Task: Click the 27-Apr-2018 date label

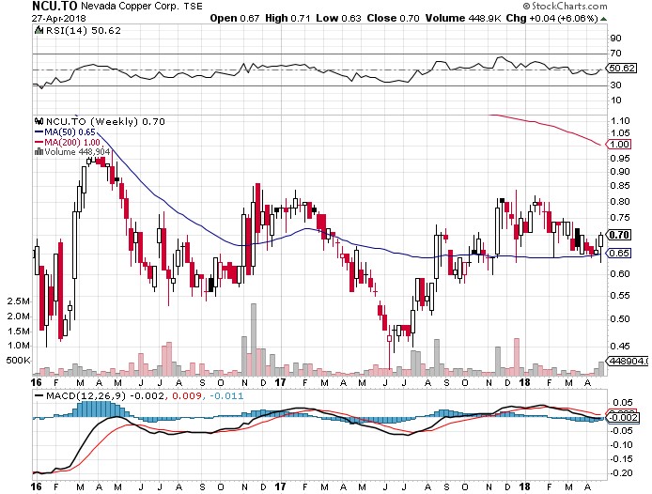Action: (x=58, y=18)
